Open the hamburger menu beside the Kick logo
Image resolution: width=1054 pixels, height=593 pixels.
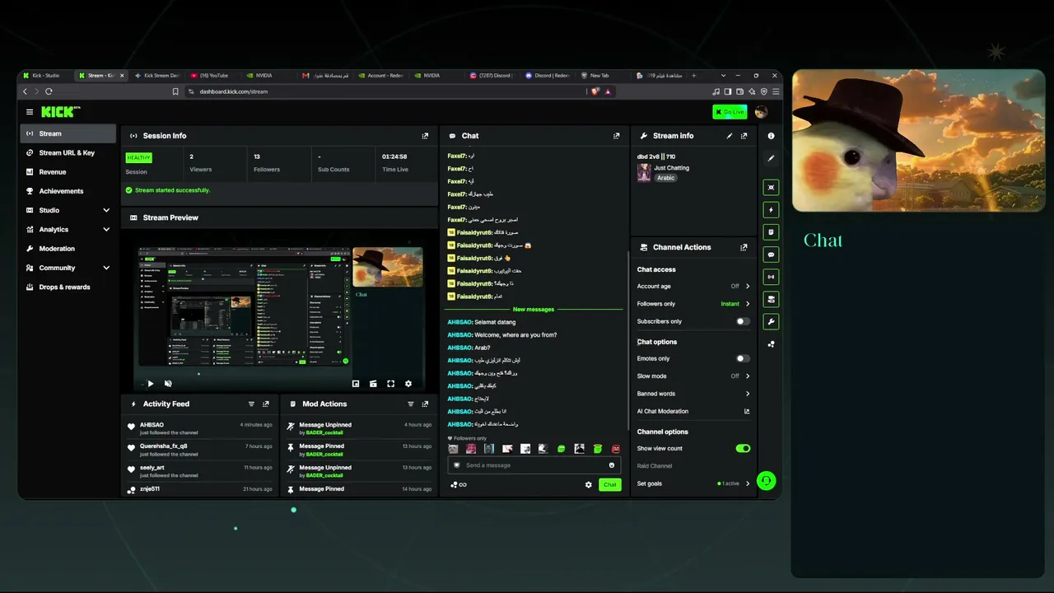[x=30, y=112]
